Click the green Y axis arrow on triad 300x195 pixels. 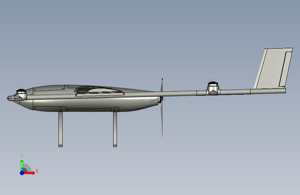click(x=22, y=165)
